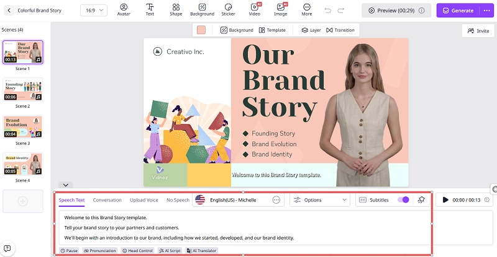Open the three-dot menu on Generate

point(487,11)
